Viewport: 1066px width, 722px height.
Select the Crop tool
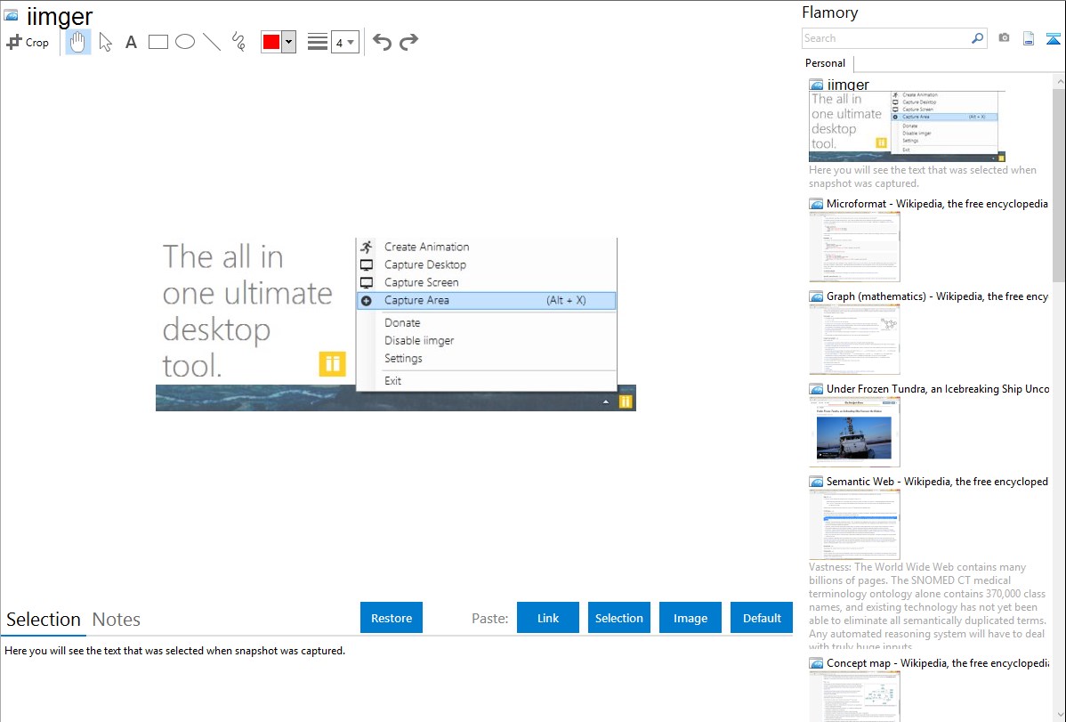point(28,42)
